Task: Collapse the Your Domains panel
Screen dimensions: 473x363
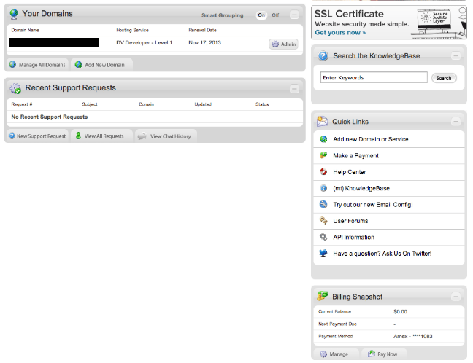Action: pyautogui.click(x=294, y=15)
